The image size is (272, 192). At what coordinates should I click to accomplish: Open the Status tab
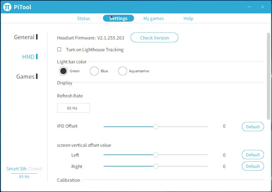[83, 18]
